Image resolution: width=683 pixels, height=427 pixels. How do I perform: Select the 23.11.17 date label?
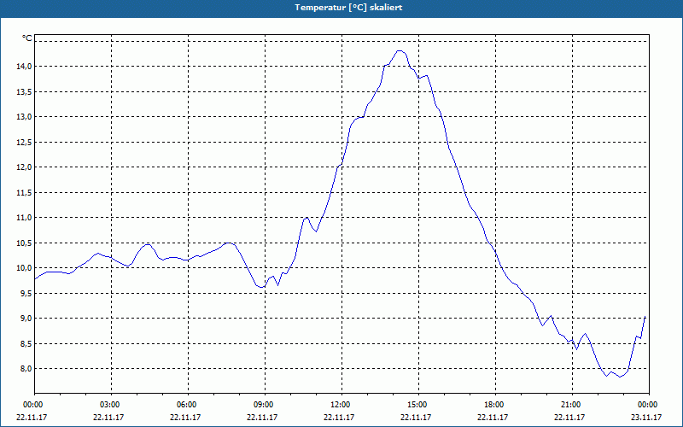click(x=646, y=417)
